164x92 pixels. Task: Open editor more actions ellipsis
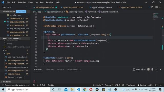160,7
